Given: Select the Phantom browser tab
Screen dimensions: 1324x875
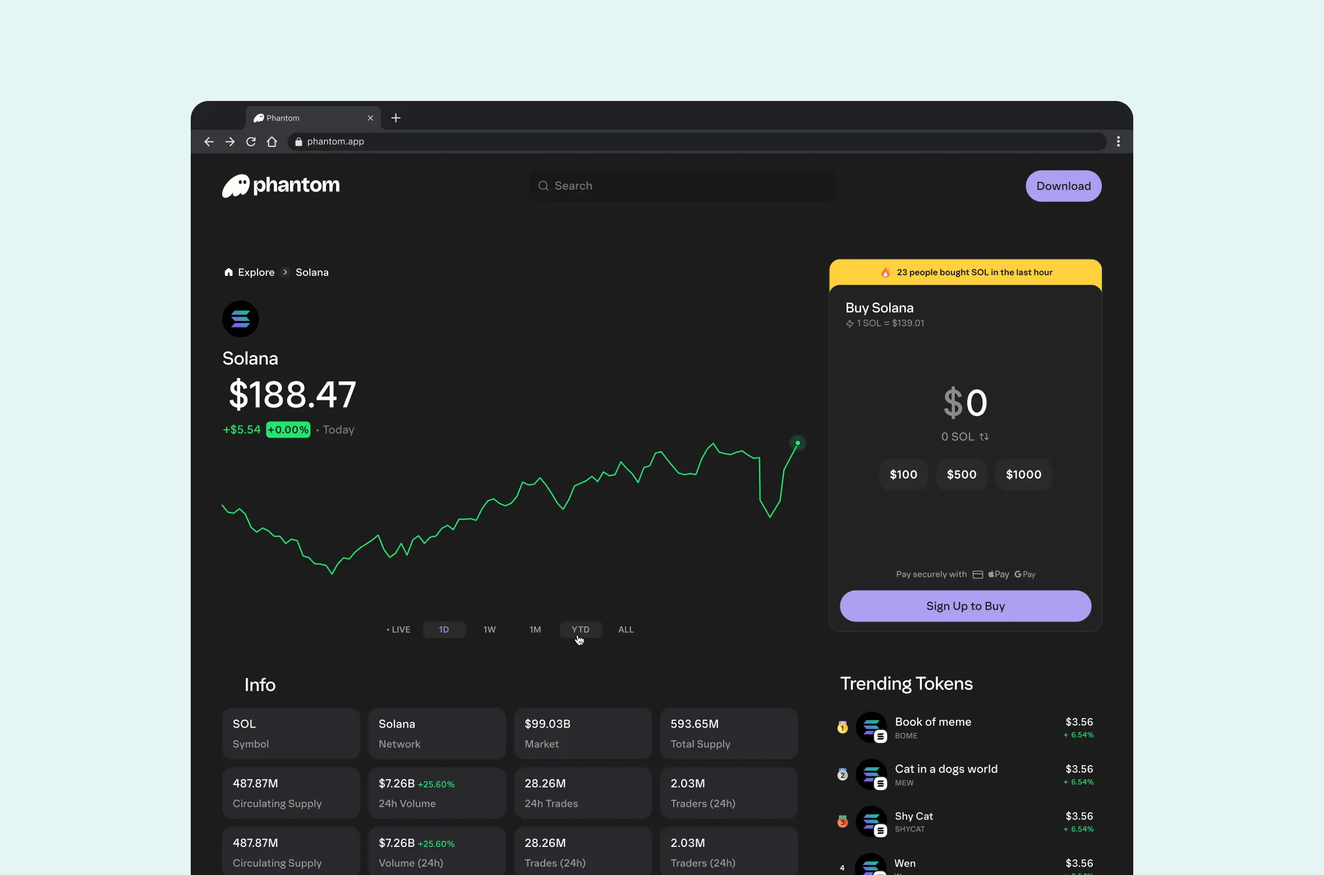Looking at the screenshot, I should (x=313, y=118).
